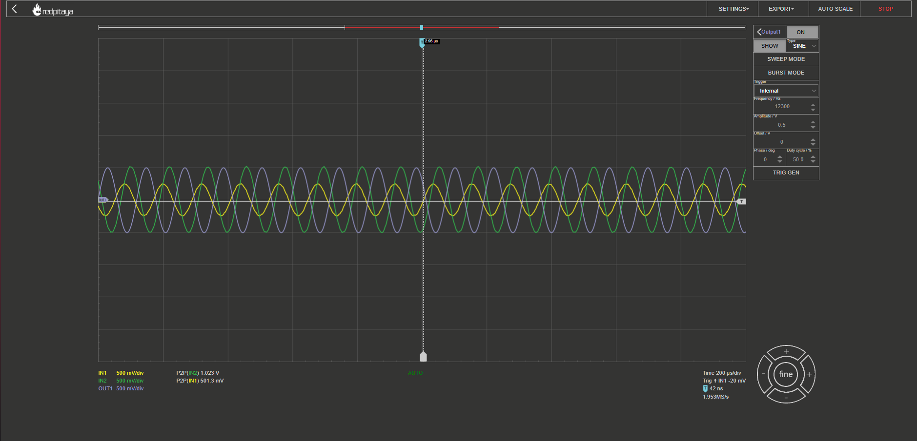Click the Red Pitaya logo
Viewport: 917px width, 441px height.
pyautogui.click(x=53, y=10)
